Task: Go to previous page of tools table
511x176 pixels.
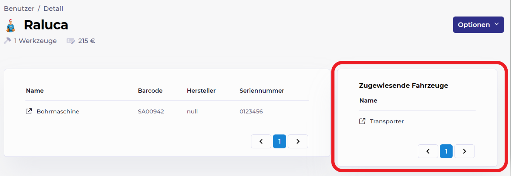Action: 261,141
